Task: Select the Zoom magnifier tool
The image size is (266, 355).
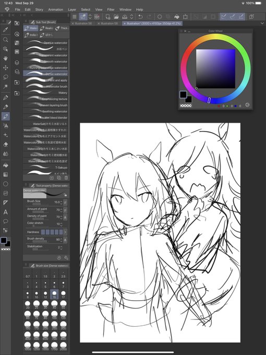Action: [5, 40]
